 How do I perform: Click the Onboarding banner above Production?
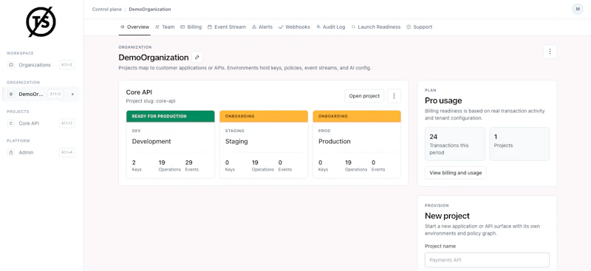(x=357, y=116)
